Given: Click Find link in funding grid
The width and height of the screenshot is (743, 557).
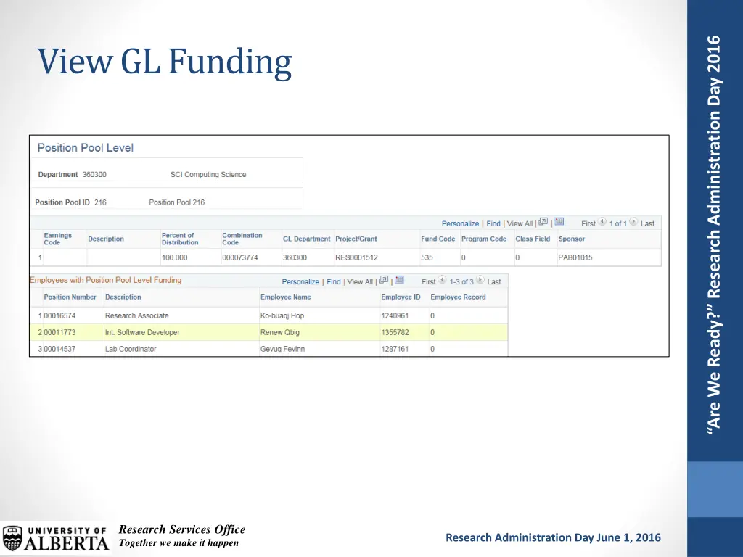Looking at the screenshot, I should [x=493, y=223].
